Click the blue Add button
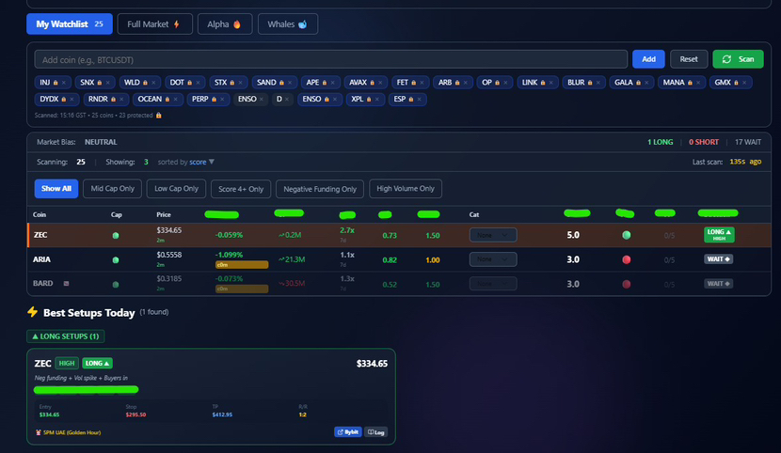 (648, 59)
